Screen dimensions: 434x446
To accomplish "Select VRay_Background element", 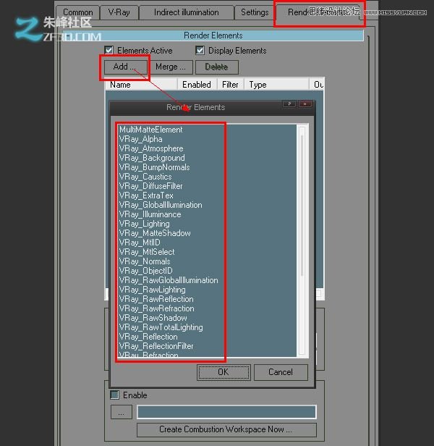I will [152, 158].
